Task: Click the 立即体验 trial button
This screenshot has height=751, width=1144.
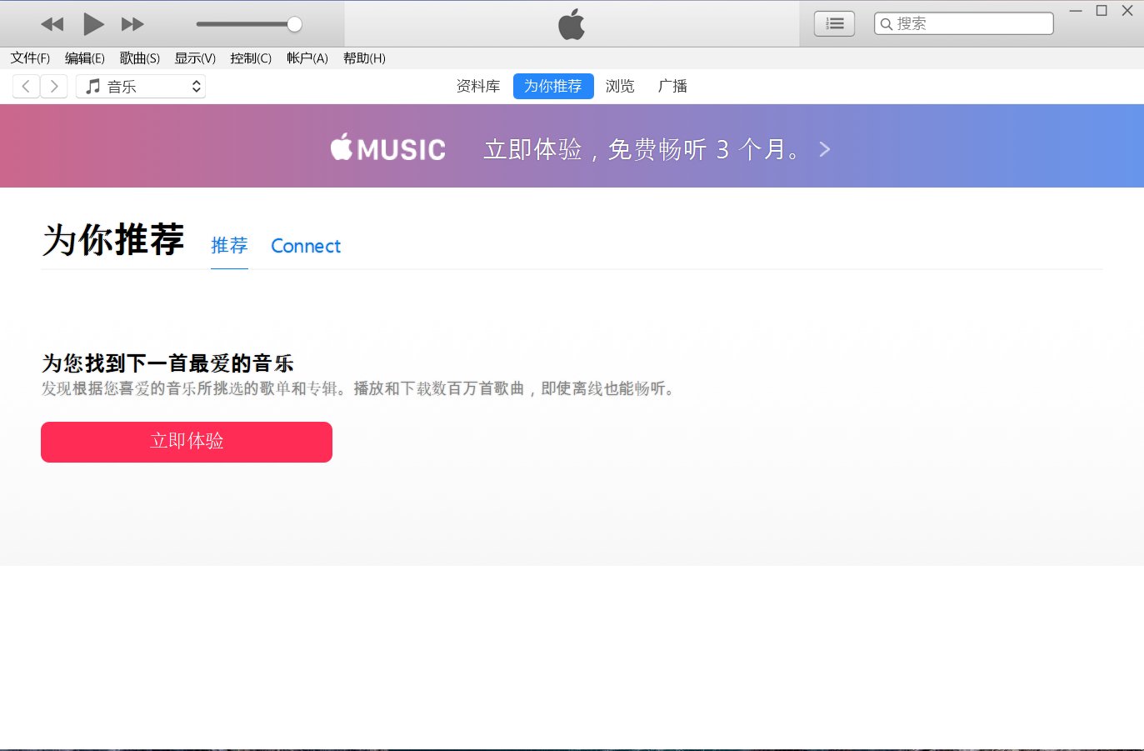Action: click(x=186, y=442)
